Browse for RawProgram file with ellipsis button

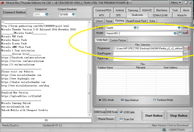(x=186, y=53)
